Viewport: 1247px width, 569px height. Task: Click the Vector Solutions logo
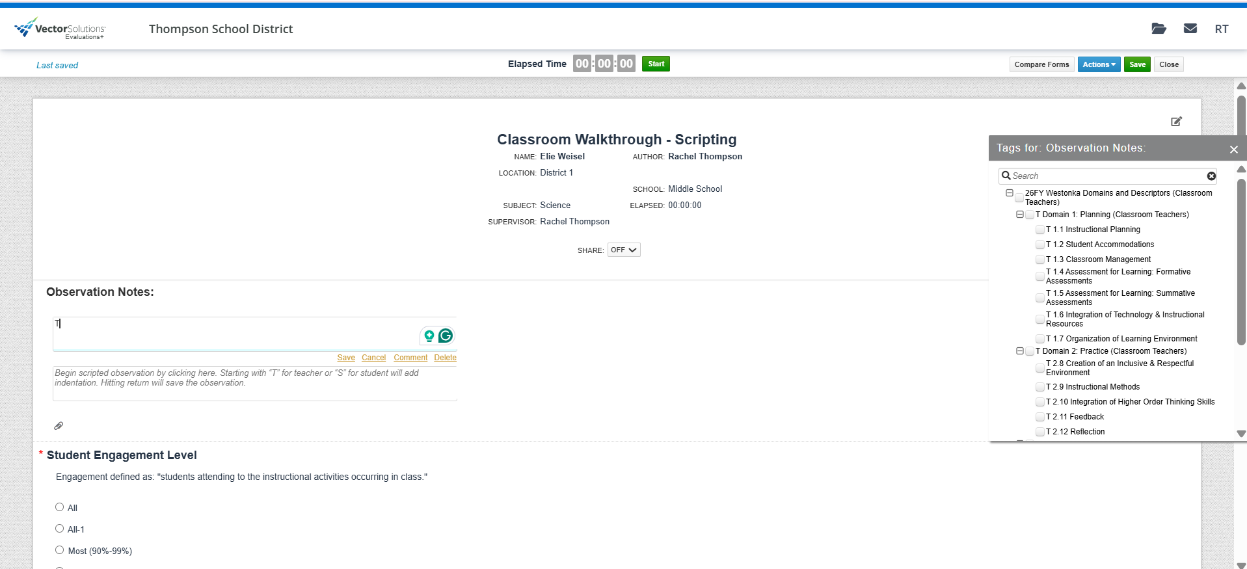(x=60, y=29)
